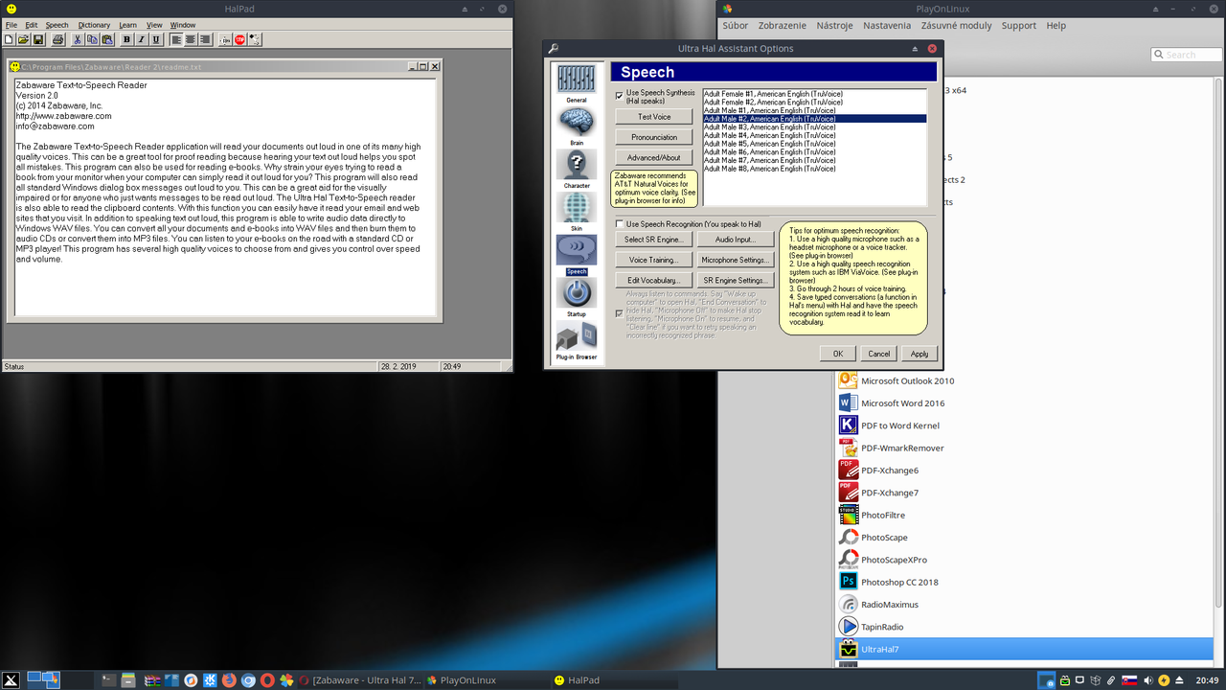The image size is (1226, 690).
Task: Click the toolbar icon right of red Stop
Action: (255, 39)
